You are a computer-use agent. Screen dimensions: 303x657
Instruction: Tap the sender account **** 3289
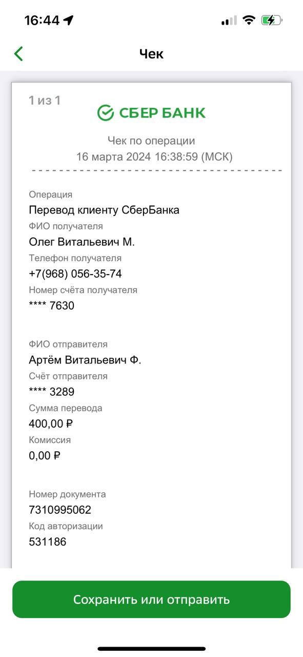[x=51, y=392]
